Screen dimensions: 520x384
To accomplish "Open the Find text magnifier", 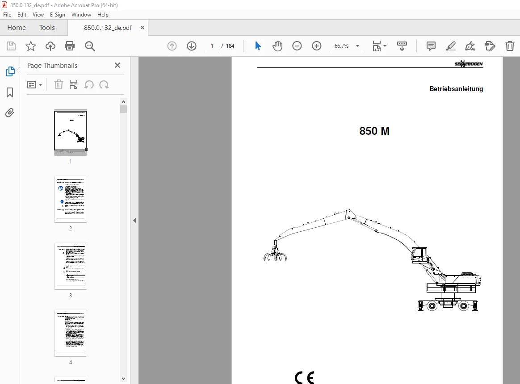I will (x=90, y=46).
